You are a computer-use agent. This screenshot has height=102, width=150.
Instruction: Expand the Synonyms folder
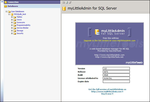click(12, 22)
